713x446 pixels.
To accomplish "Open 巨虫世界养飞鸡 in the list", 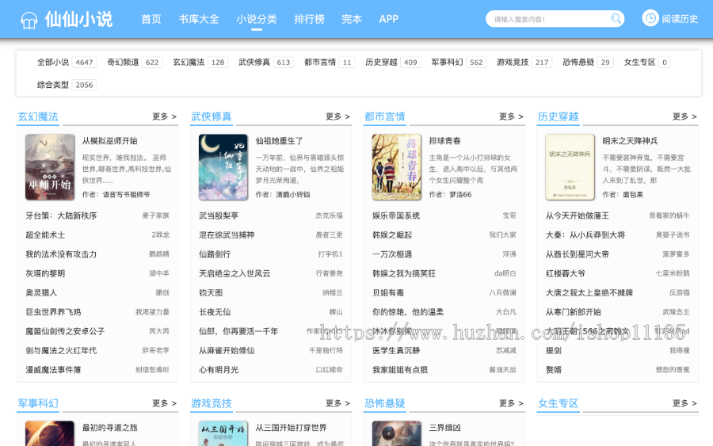I will pos(53,312).
